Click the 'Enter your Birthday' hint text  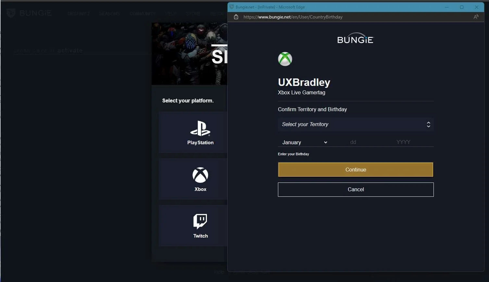tap(294, 154)
